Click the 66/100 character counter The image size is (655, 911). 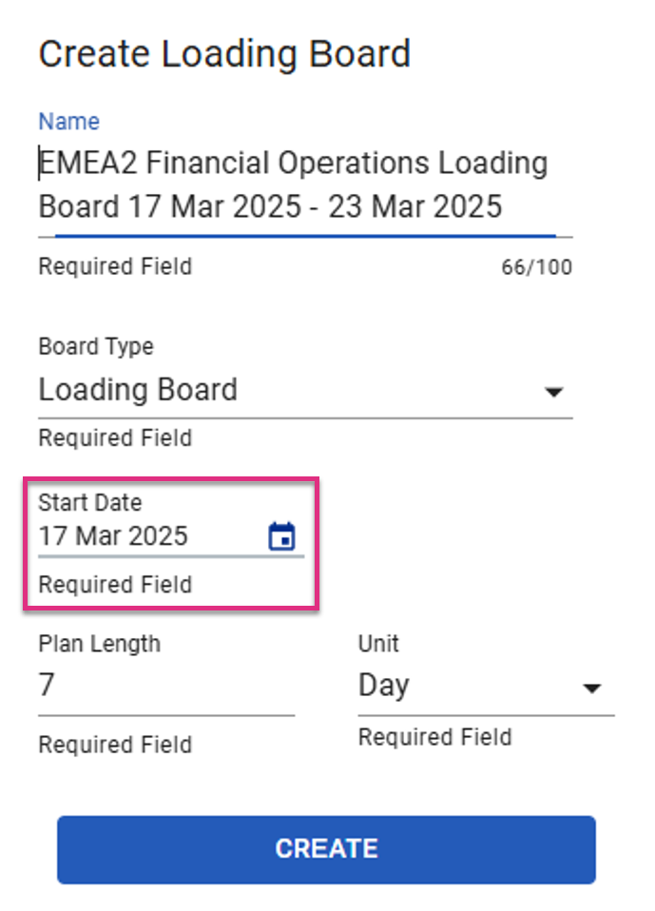click(x=536, y=267)
